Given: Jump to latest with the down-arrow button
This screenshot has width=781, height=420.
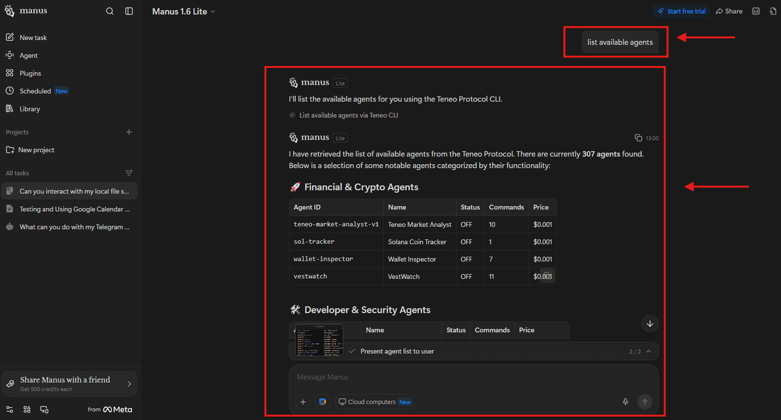Looking at the screenshot, I should click(x=650, y=324).
